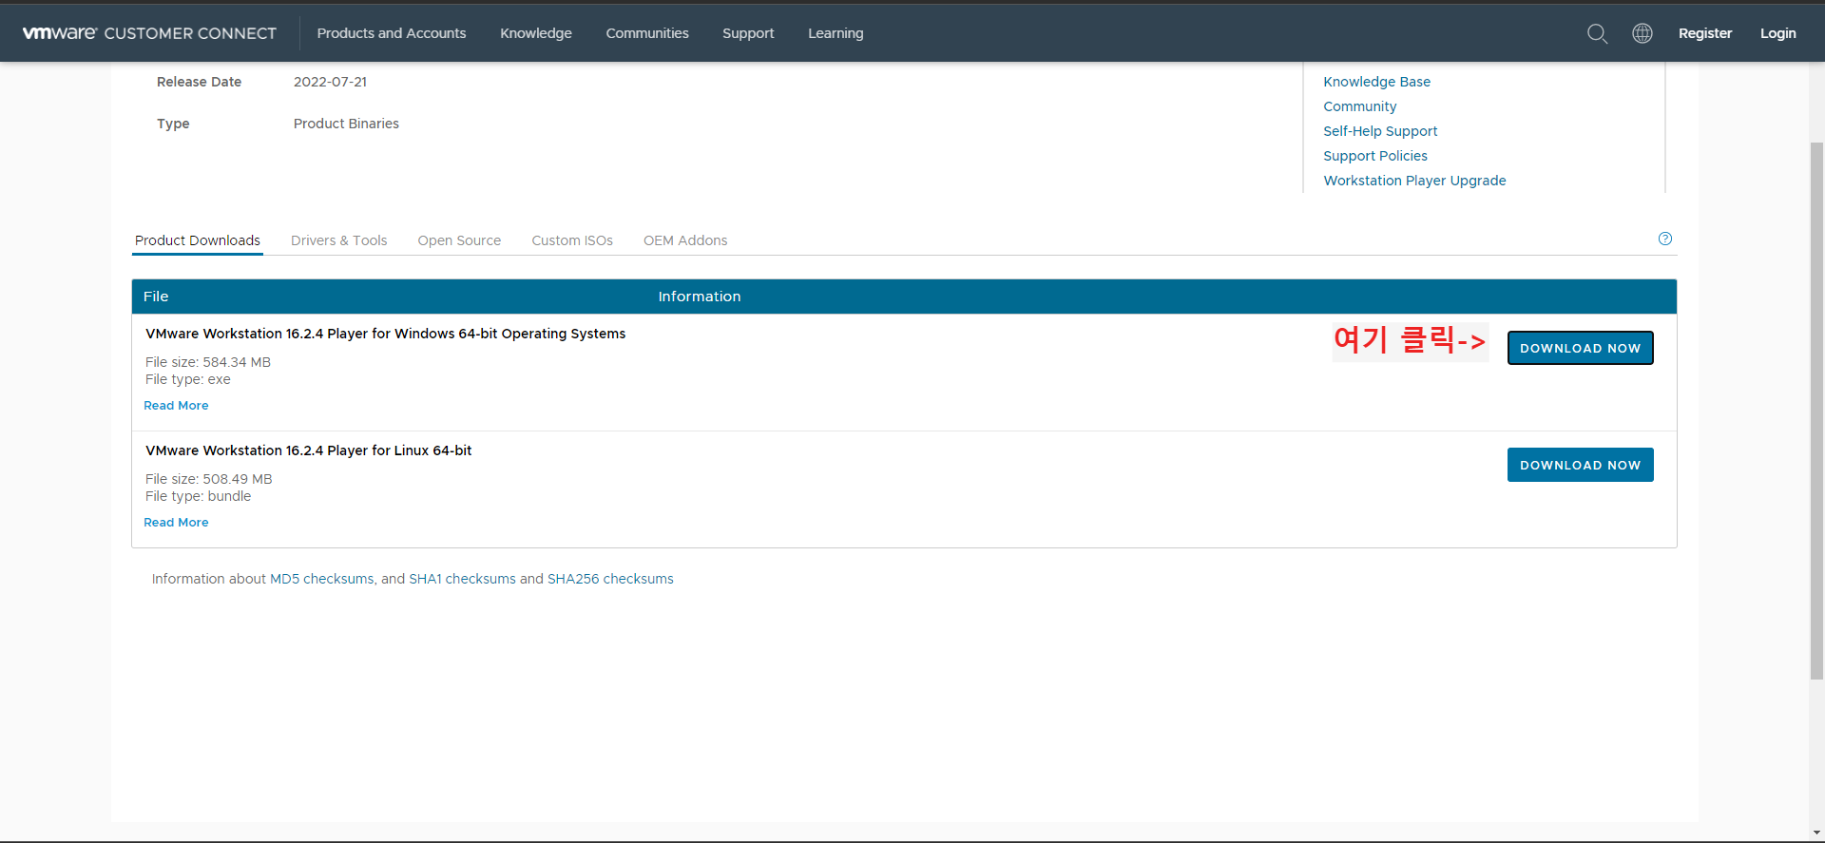The image size is (1825, 843).
Task: Open the Support Policies link
Action: coord(1375,156)
